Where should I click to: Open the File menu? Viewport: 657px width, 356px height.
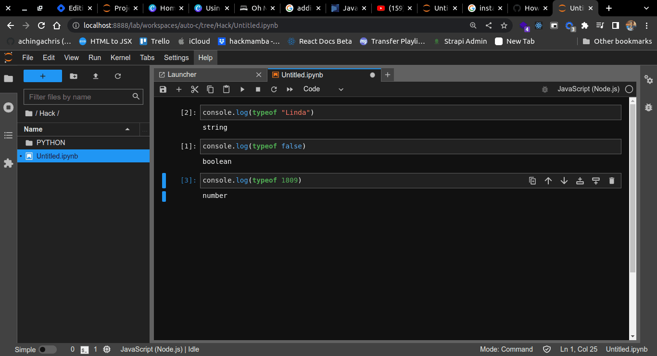(28, 58)
